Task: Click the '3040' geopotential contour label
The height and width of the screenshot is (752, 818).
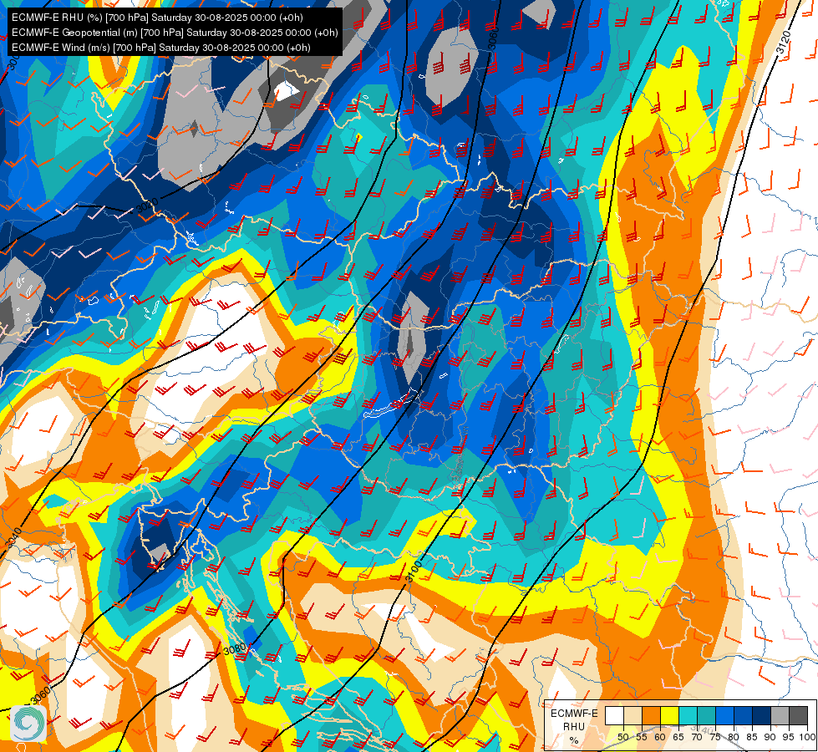Action: pyautogui.click(x=14, y=538)
